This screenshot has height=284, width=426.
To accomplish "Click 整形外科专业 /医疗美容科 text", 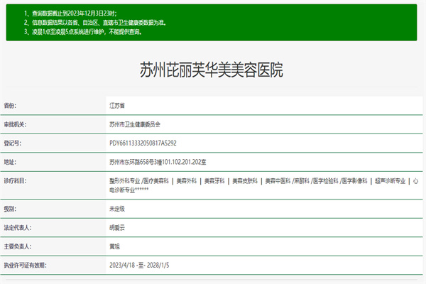I will pos(139,181).
